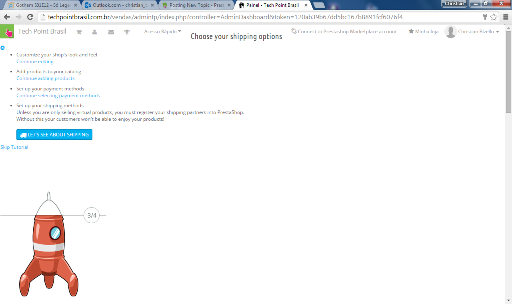Close the Gotham S01E12 tab
This screenshot has width=512, height=304.
[76, 5]
